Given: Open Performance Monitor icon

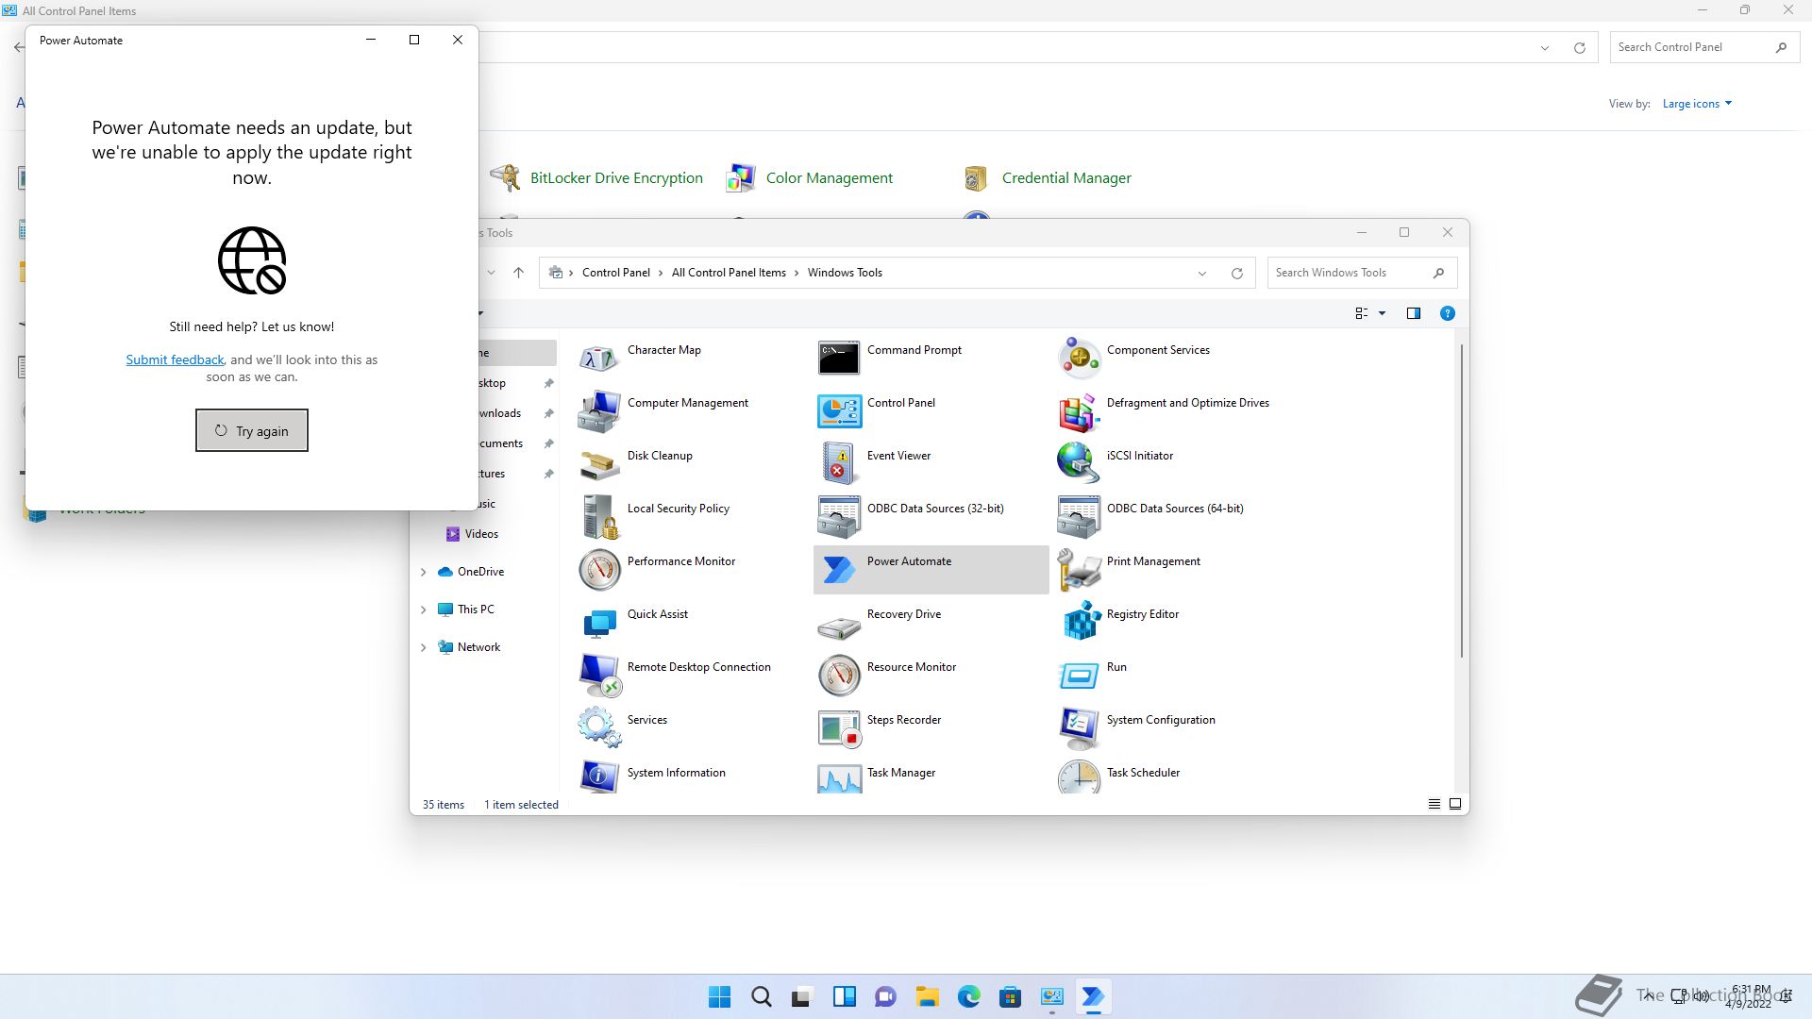Looking at the screenshot, I should coord(599,569).
